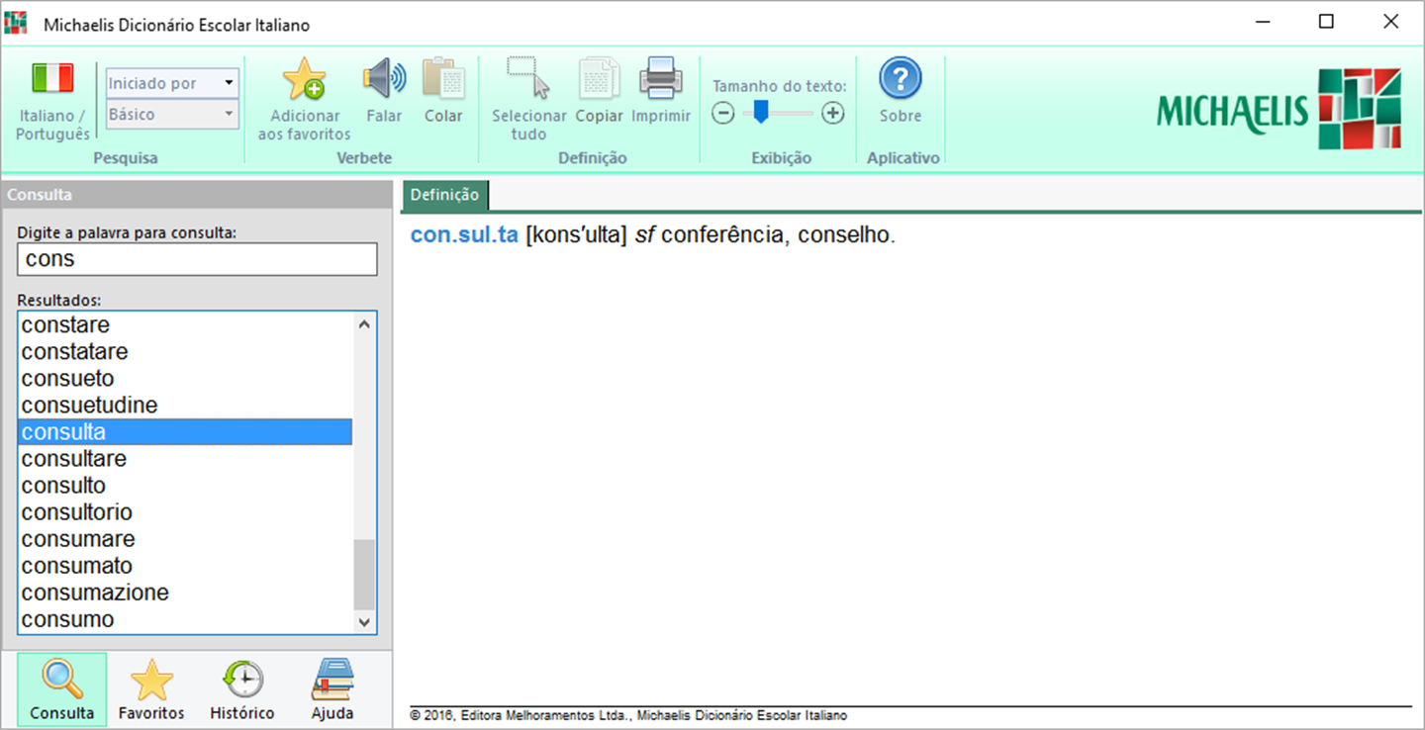Increase text size with the plus icon
Viewport: 1425px width, 730px height.
tap(833, 114)
